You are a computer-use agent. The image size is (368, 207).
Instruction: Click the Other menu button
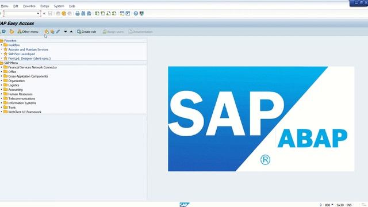28,32
